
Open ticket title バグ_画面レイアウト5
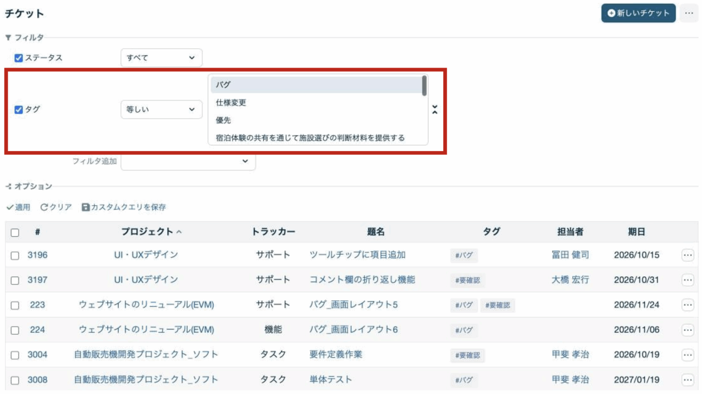coord(353,305)
